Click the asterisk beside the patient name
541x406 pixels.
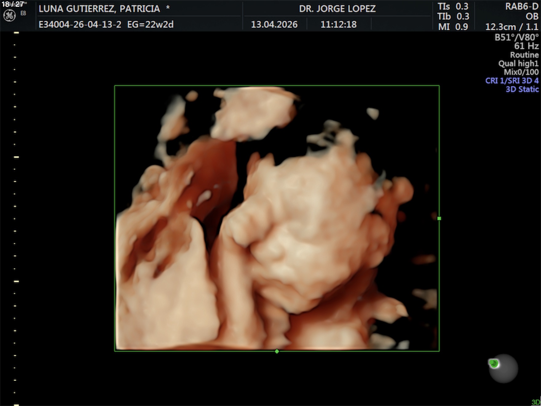tap(168, 8)
